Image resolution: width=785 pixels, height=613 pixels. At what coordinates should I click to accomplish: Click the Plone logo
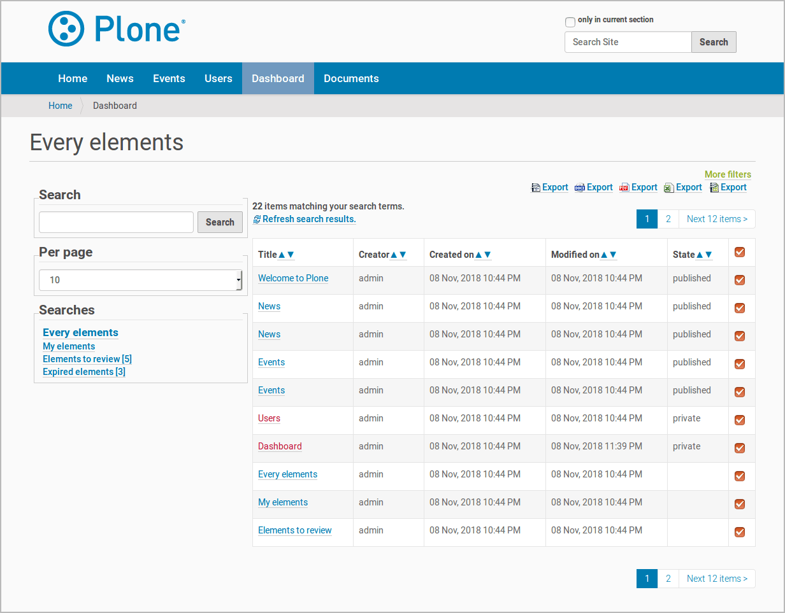[x=117, y=29]
